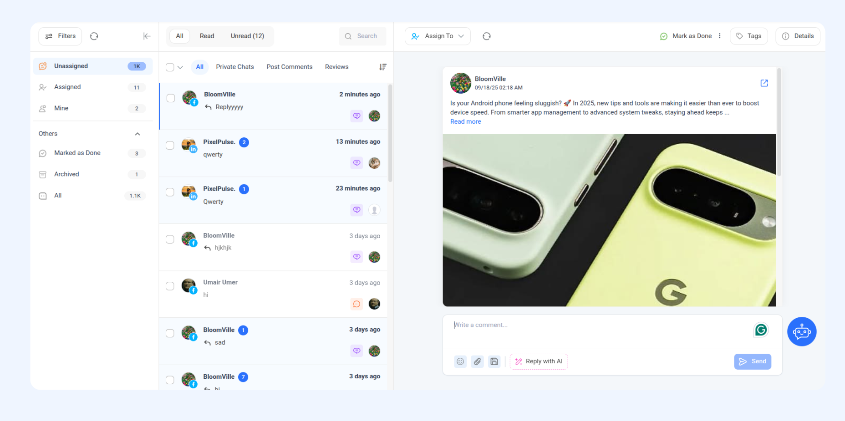This screenshot has height=421, width=845.
Task: Open the Unassigned inbox
Action: point(93,66)
